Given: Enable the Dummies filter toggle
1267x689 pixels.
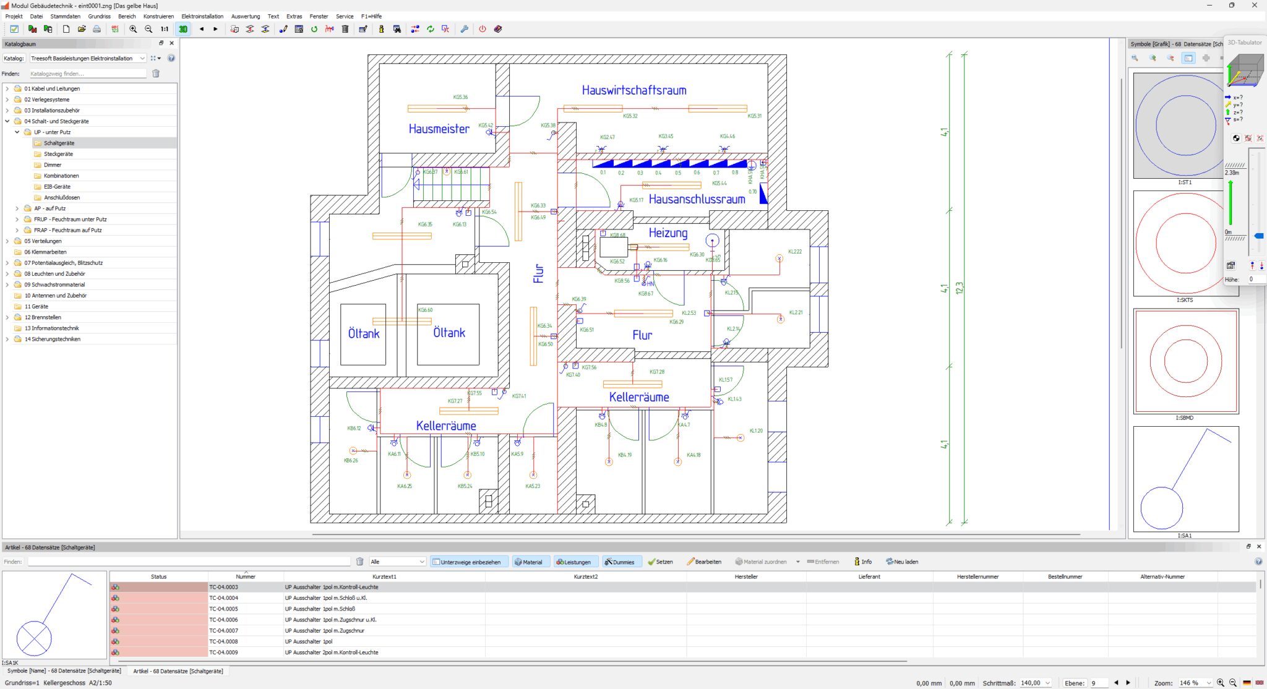Looking at the screenshot, I should 622,562.
